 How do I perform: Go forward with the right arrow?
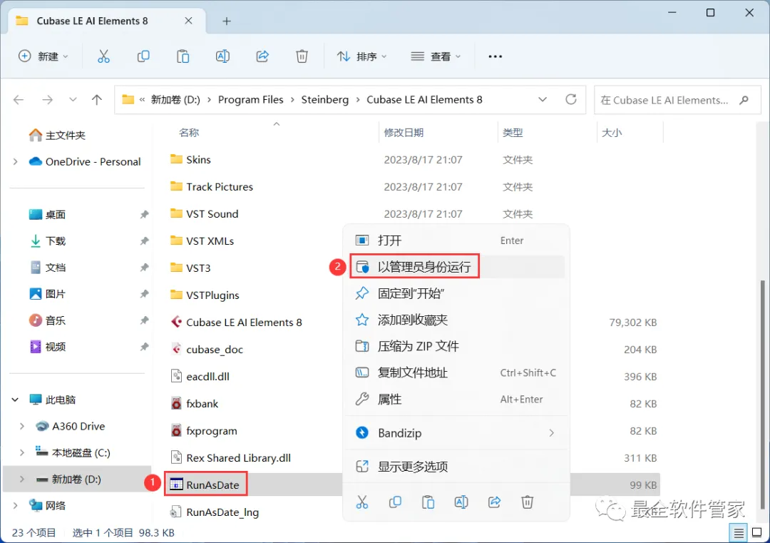[47, 100]
